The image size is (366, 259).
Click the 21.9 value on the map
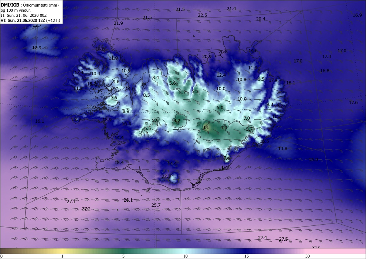click(118, 23)
